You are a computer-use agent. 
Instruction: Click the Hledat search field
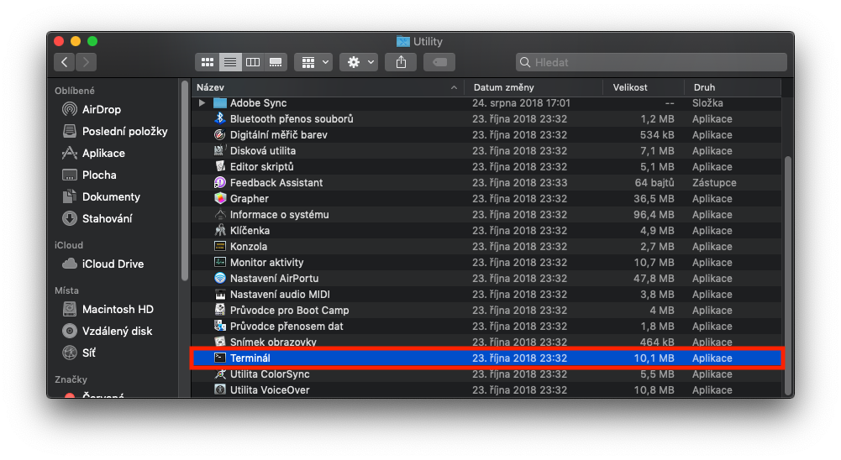click(x=651, y=62)
